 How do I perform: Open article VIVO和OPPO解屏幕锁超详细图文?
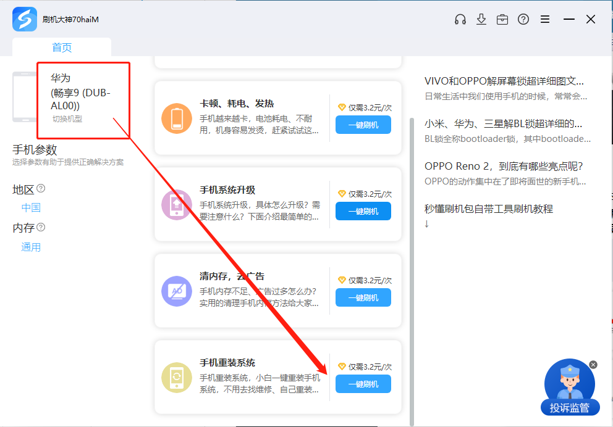(504, 81)
